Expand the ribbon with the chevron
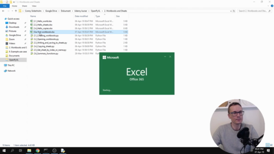 tap(268, 6)
